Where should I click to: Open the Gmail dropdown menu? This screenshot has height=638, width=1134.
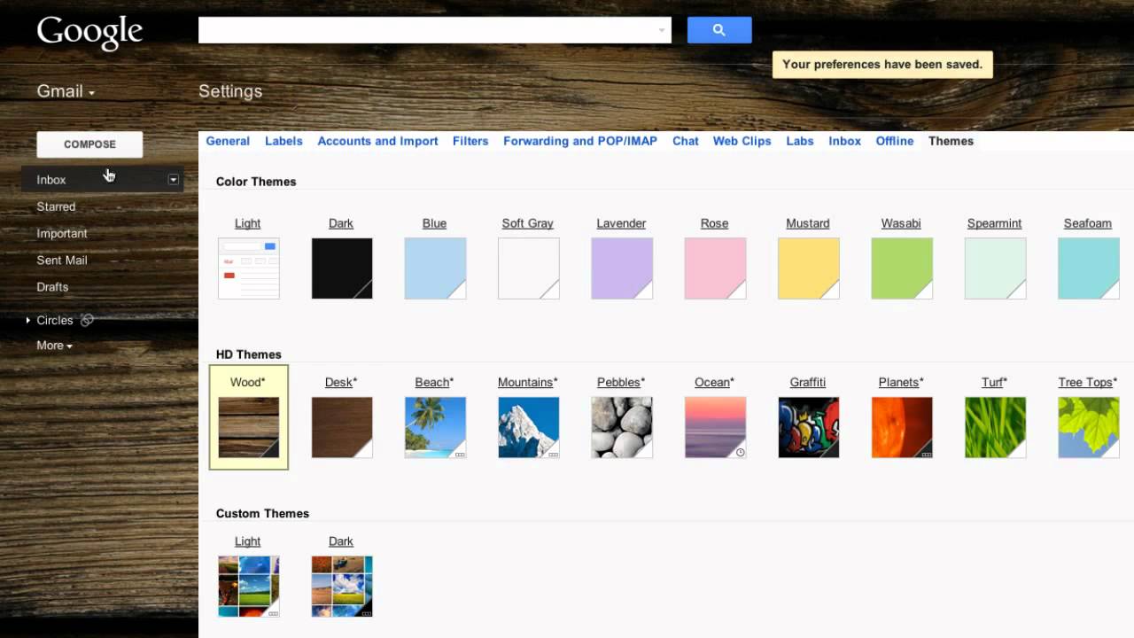[x=66, y=91]
